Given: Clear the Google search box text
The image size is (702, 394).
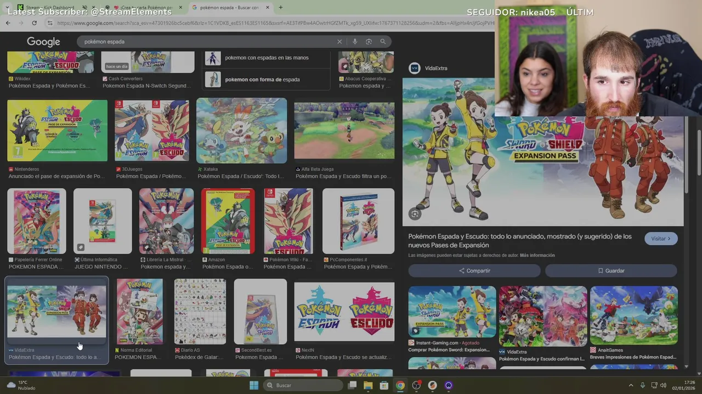Looking at the screenshot, I should [x=339, y=42].
